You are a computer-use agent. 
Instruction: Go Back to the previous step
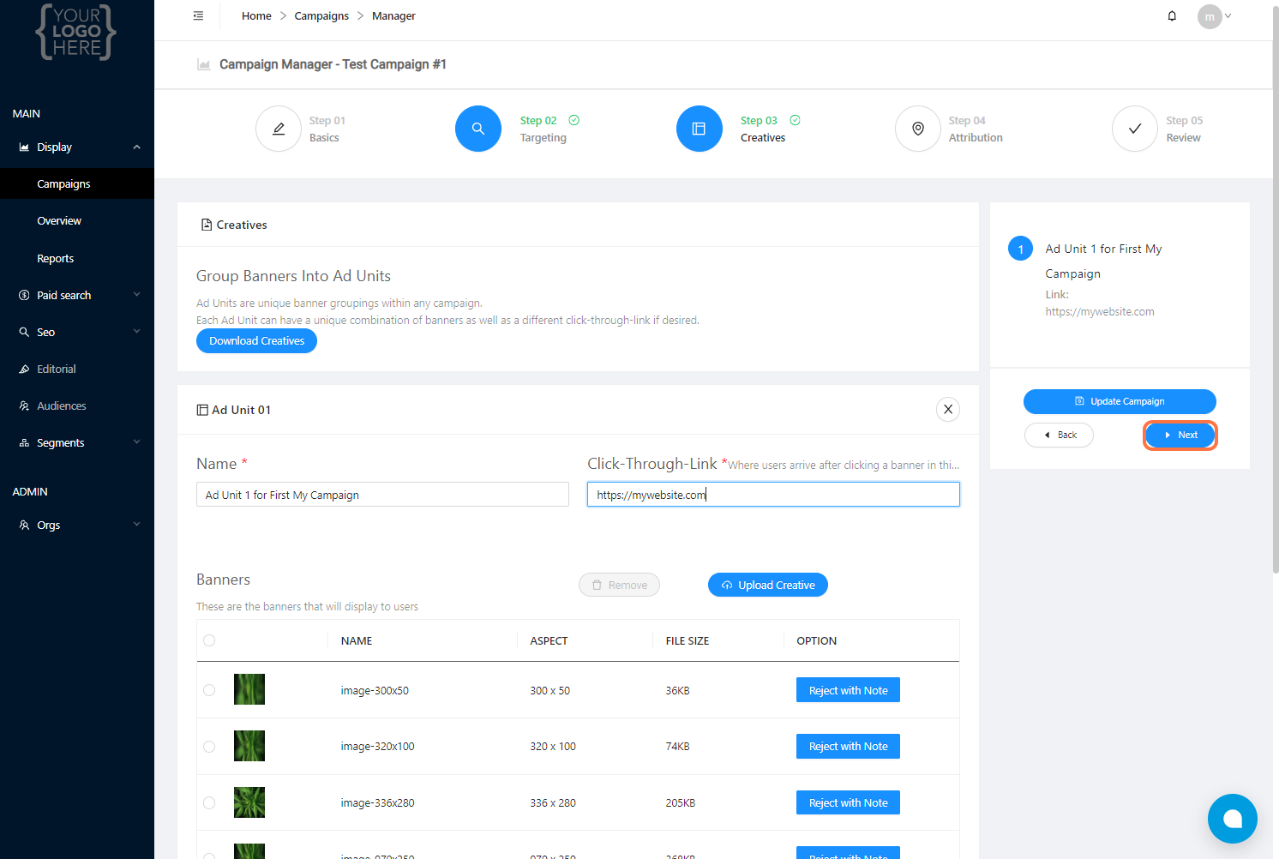[x=1059, y=435]
